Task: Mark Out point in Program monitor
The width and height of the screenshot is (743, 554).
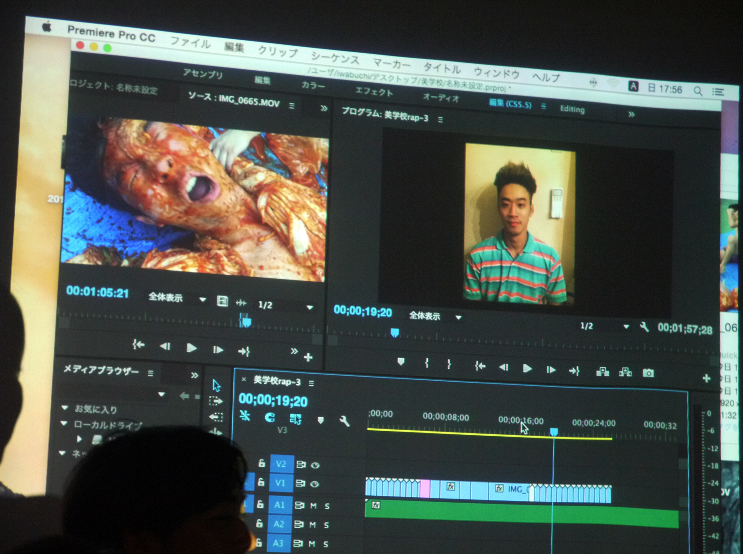Action: [449, 364]
